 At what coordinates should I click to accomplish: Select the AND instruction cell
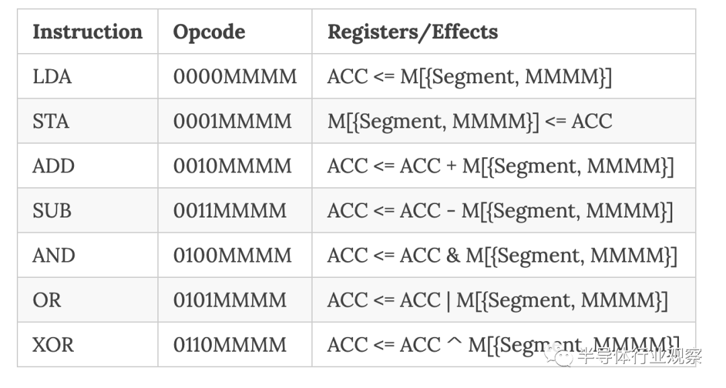[x=54, y=255]
